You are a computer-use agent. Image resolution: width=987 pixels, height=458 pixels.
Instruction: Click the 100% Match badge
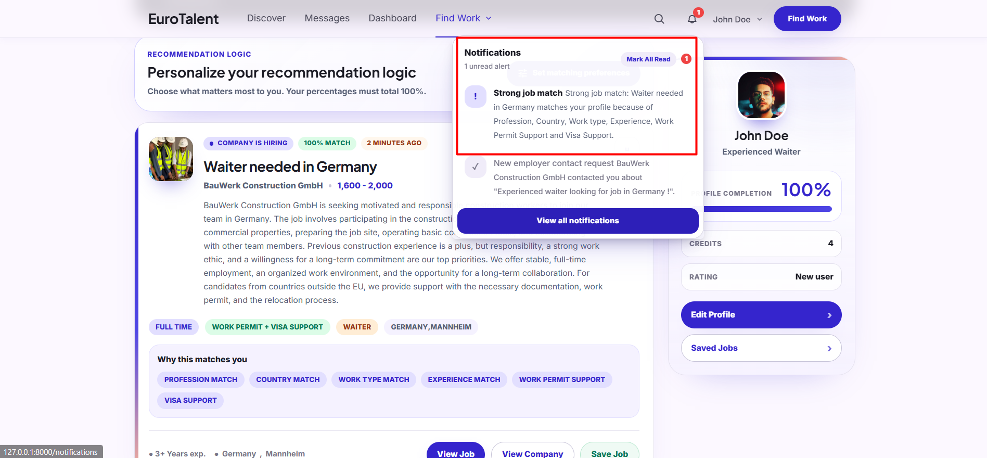[x=327, y=143]
